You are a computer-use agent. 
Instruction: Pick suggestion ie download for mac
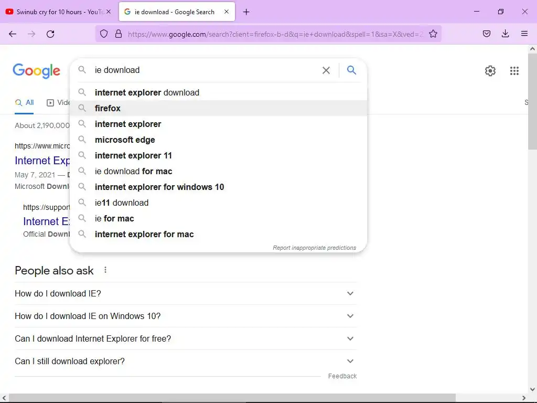218,172
